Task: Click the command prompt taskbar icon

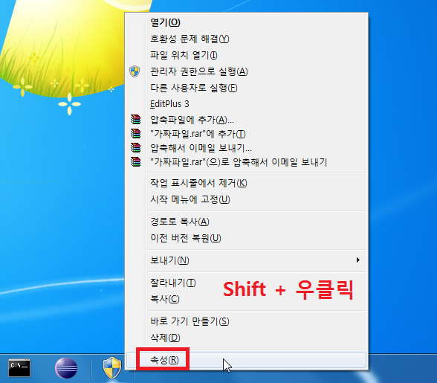Action: point(19,368)
